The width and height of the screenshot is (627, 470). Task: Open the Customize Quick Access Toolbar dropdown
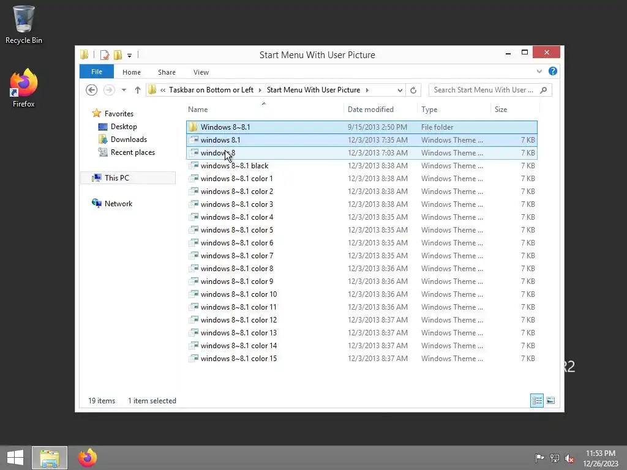tap(130, 56)
